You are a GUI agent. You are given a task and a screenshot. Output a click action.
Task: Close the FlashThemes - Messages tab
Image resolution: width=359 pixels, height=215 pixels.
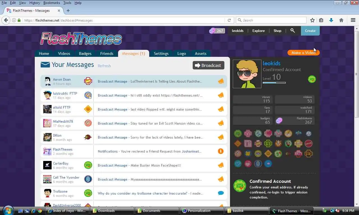tap(59, 11)
